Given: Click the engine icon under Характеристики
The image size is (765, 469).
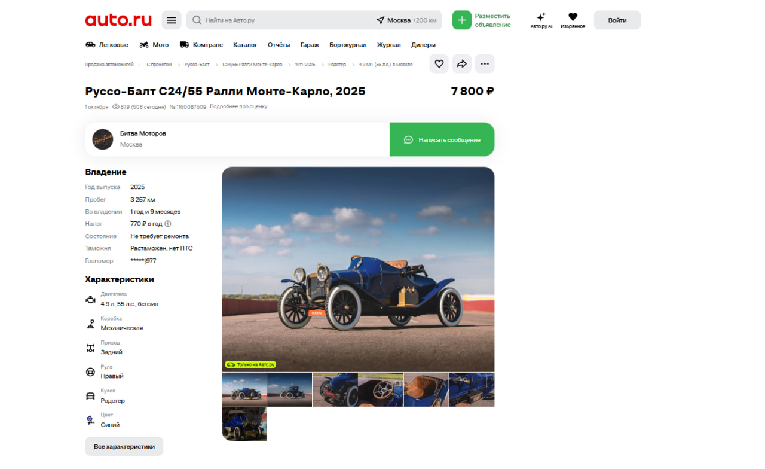Looking at the screenshot, I should coord(90,300).
